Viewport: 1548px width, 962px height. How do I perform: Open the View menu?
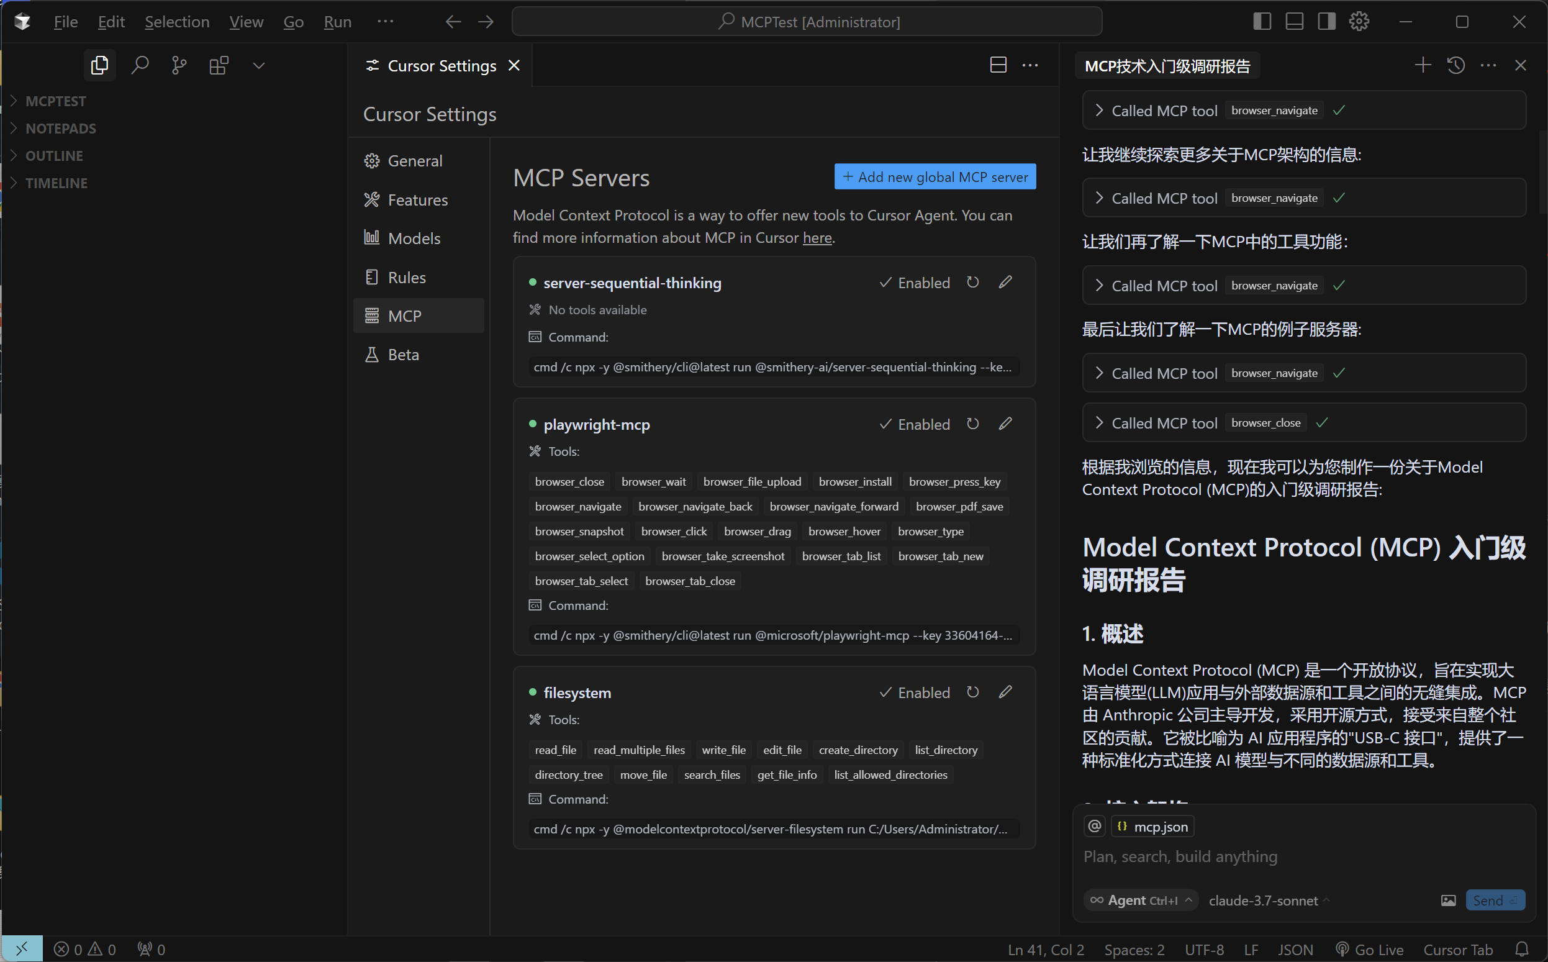coord(246,22)
